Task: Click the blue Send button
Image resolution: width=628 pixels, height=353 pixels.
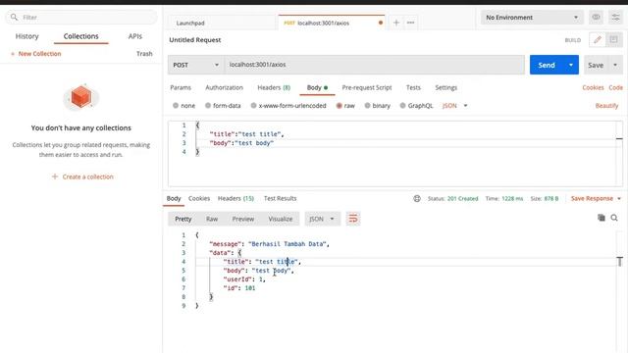Action: (547, 65)
